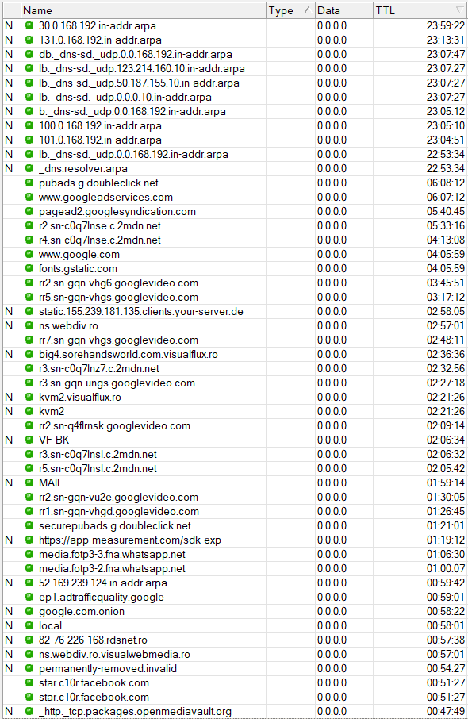The image size is (468, 719).
Task: Click TTL column header sort arrow
Action: tap(459, 10)
